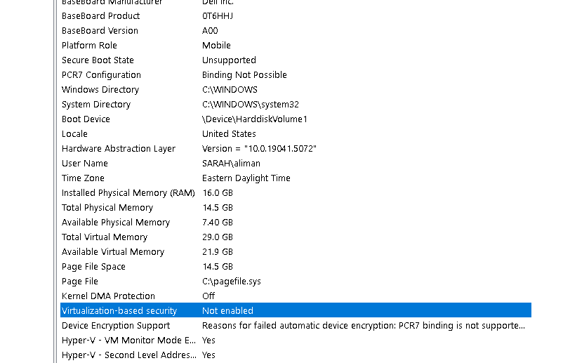Click the BaseBoard Product item

coord(100,15)
